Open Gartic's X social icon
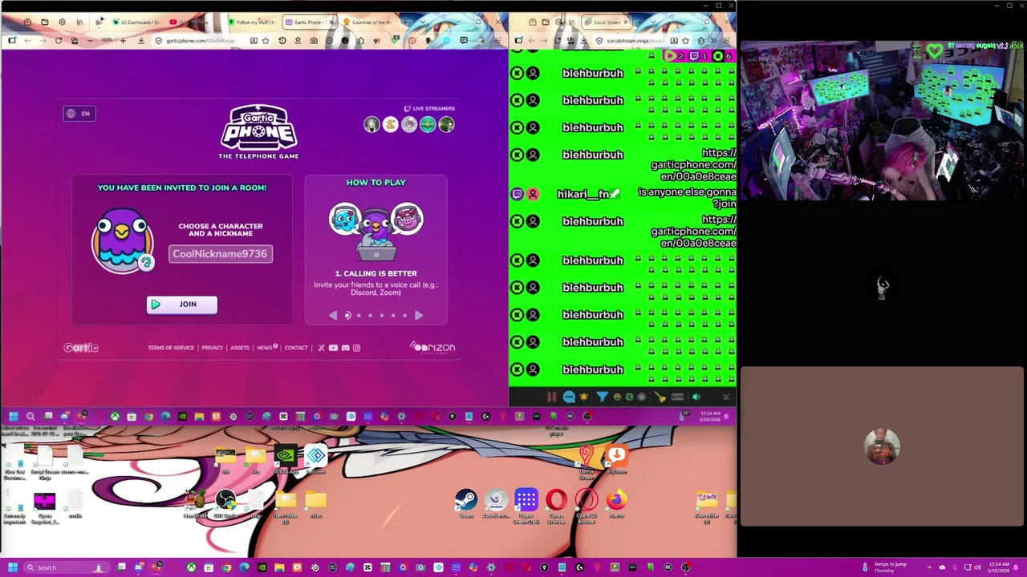This screenshot has height=577, width=1027. (321, 348)
